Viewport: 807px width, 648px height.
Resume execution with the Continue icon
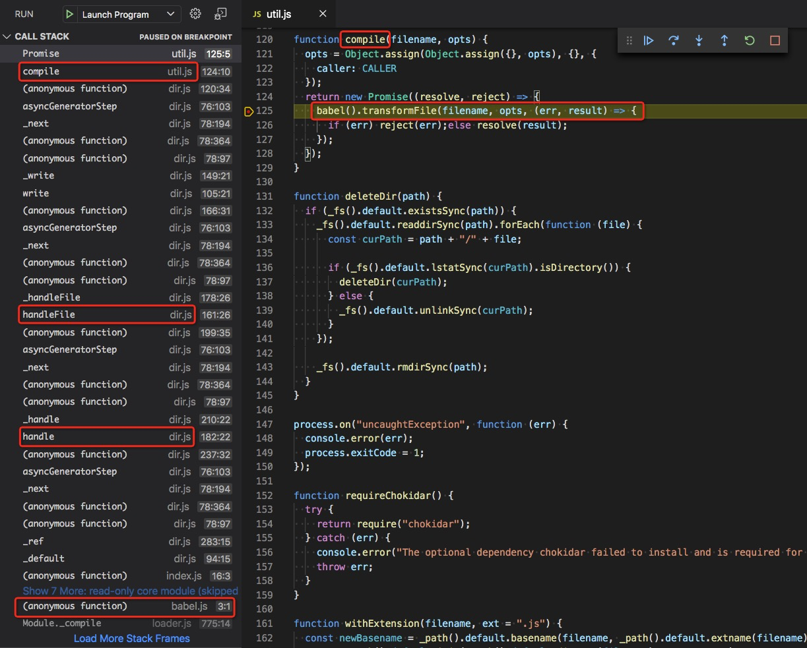coord(649,40)
